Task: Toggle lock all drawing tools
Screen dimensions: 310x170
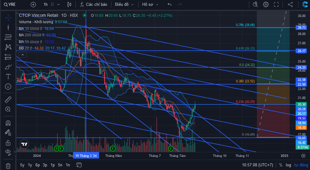Action: [x=8, y=143]
